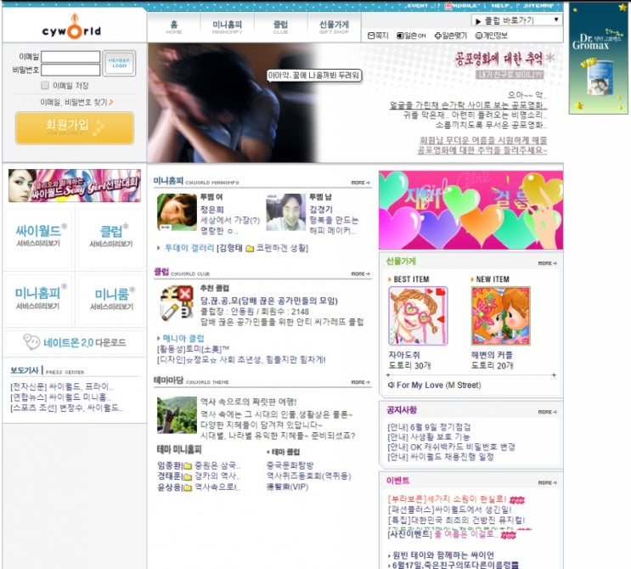
Task: Click 이메일, 비밀번호 찾기 link
Action: [74, 103]
